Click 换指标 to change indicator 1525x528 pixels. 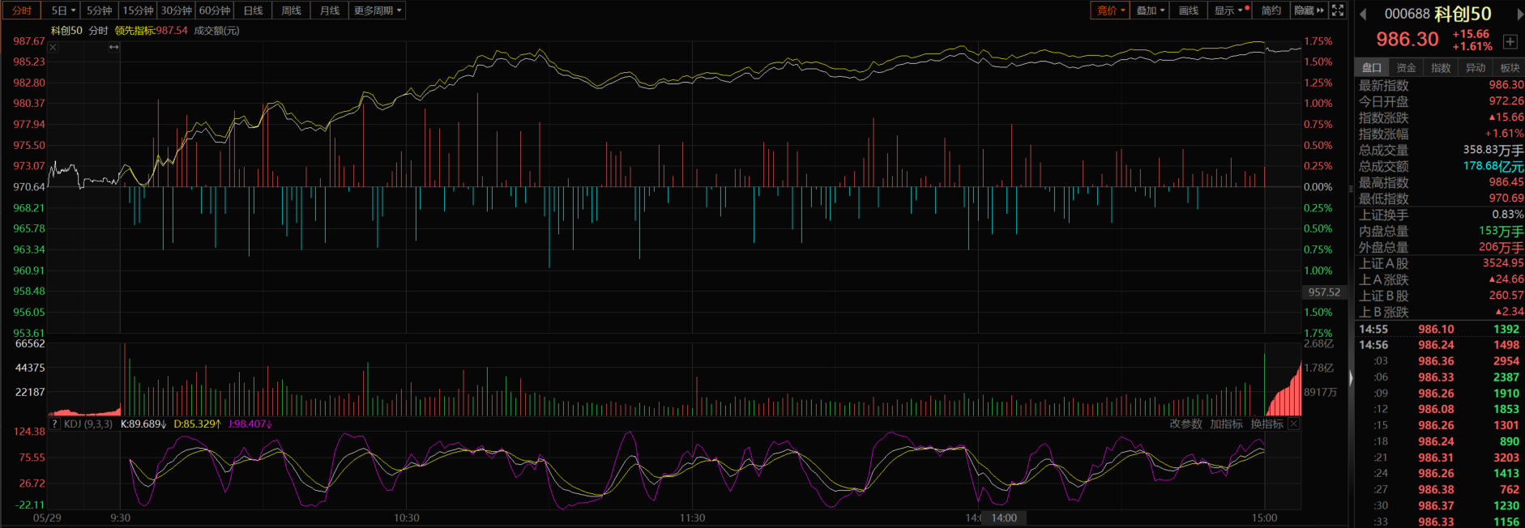(1267, 424)
